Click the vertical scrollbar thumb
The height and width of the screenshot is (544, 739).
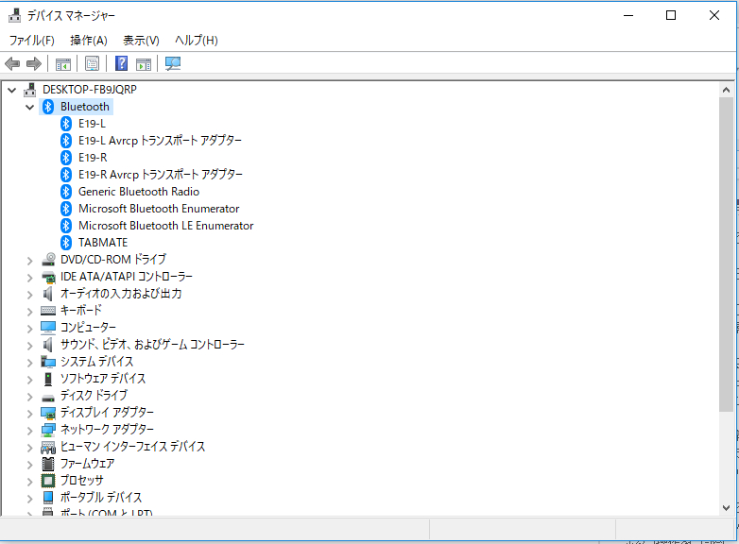[x=726, y=254]
